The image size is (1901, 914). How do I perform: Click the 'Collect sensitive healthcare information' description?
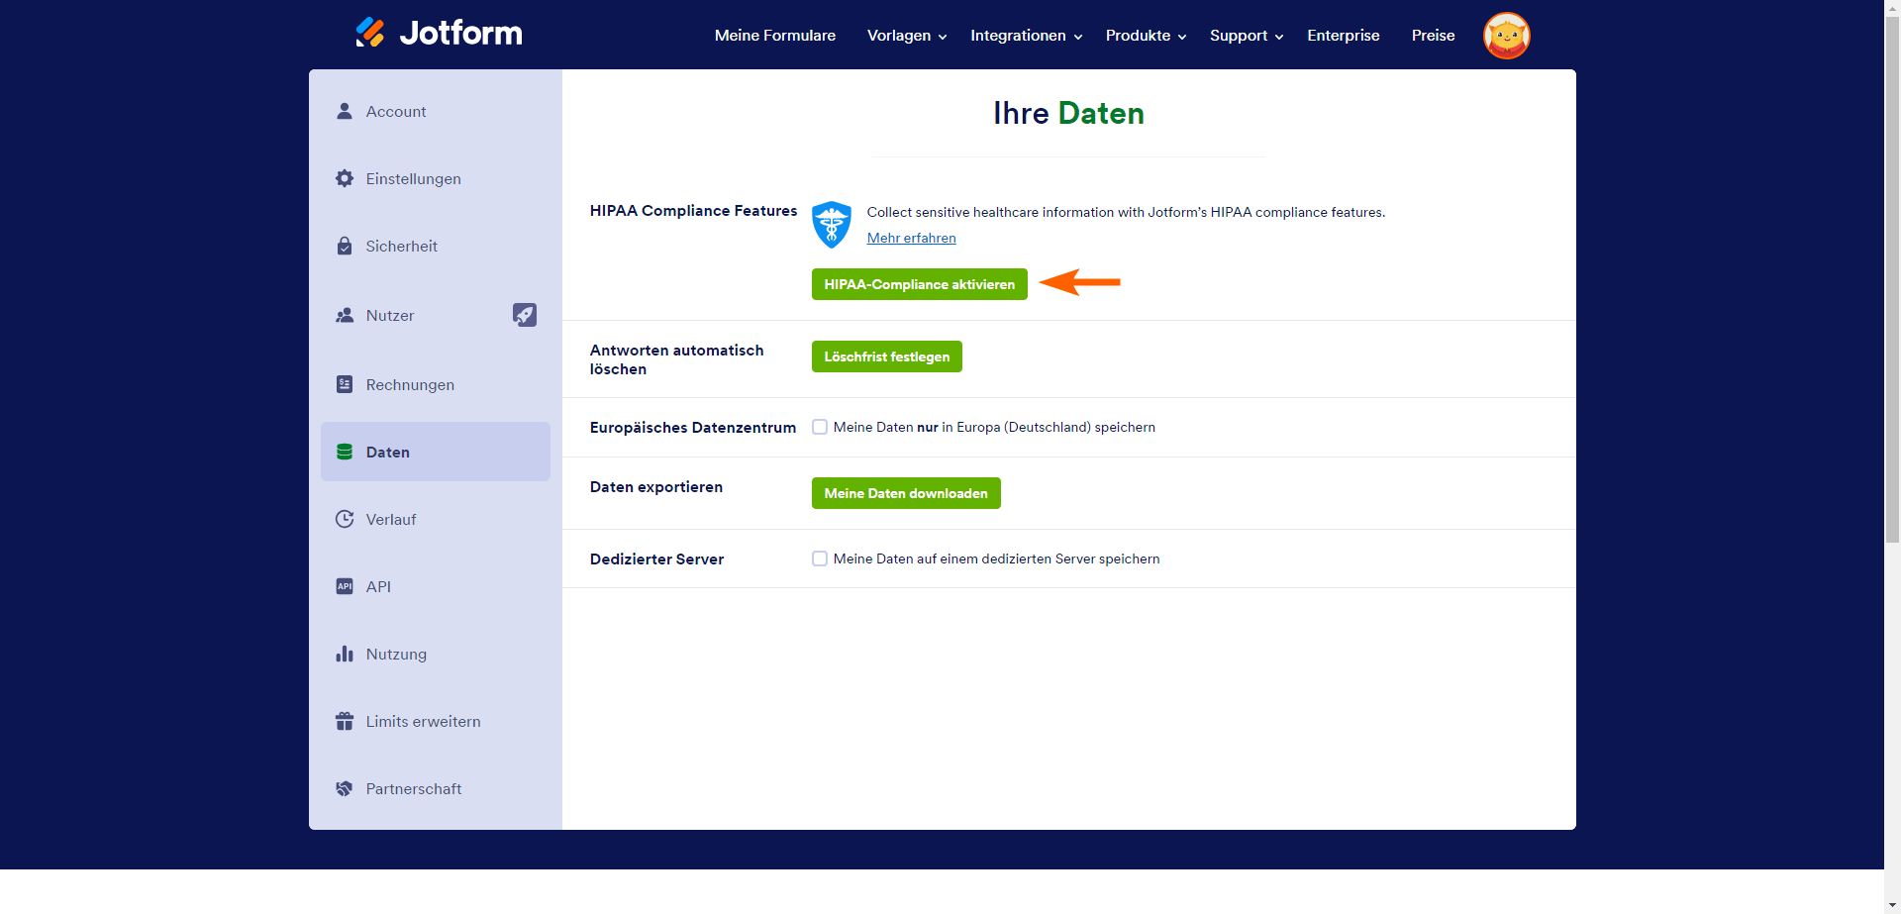click(1126, 212)
